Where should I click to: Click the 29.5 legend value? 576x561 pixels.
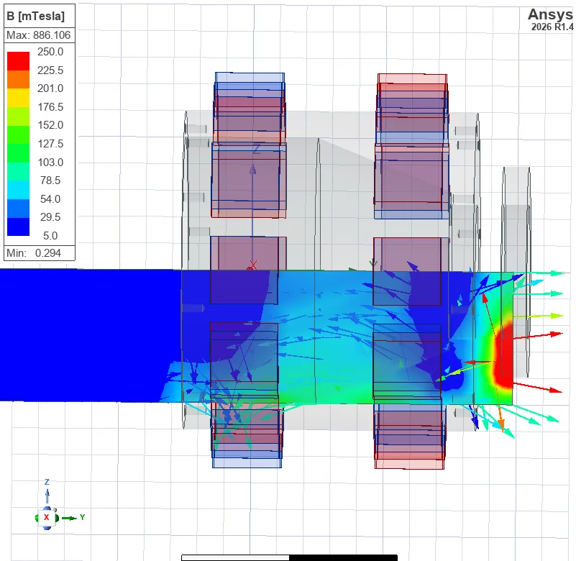click(x=50, y=217)
